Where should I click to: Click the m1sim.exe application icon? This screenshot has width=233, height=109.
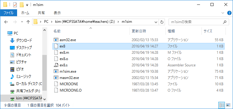56,71
